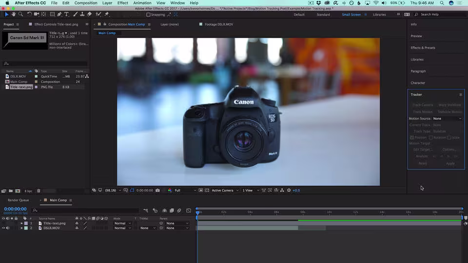The height and width of the screenshot is (263, 468).
Task: Open the Composition menu
Action: pyautogui.click(x=86, y=3)
